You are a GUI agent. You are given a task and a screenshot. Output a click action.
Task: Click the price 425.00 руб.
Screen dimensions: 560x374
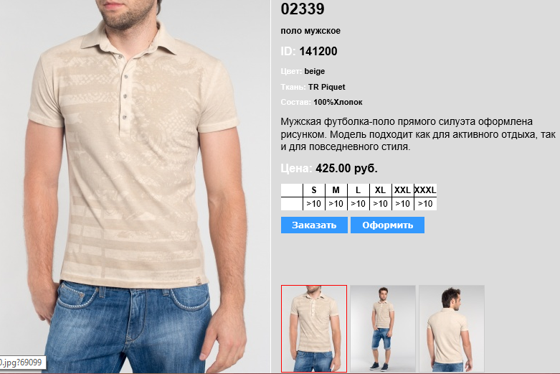click(x=346, y=168)
